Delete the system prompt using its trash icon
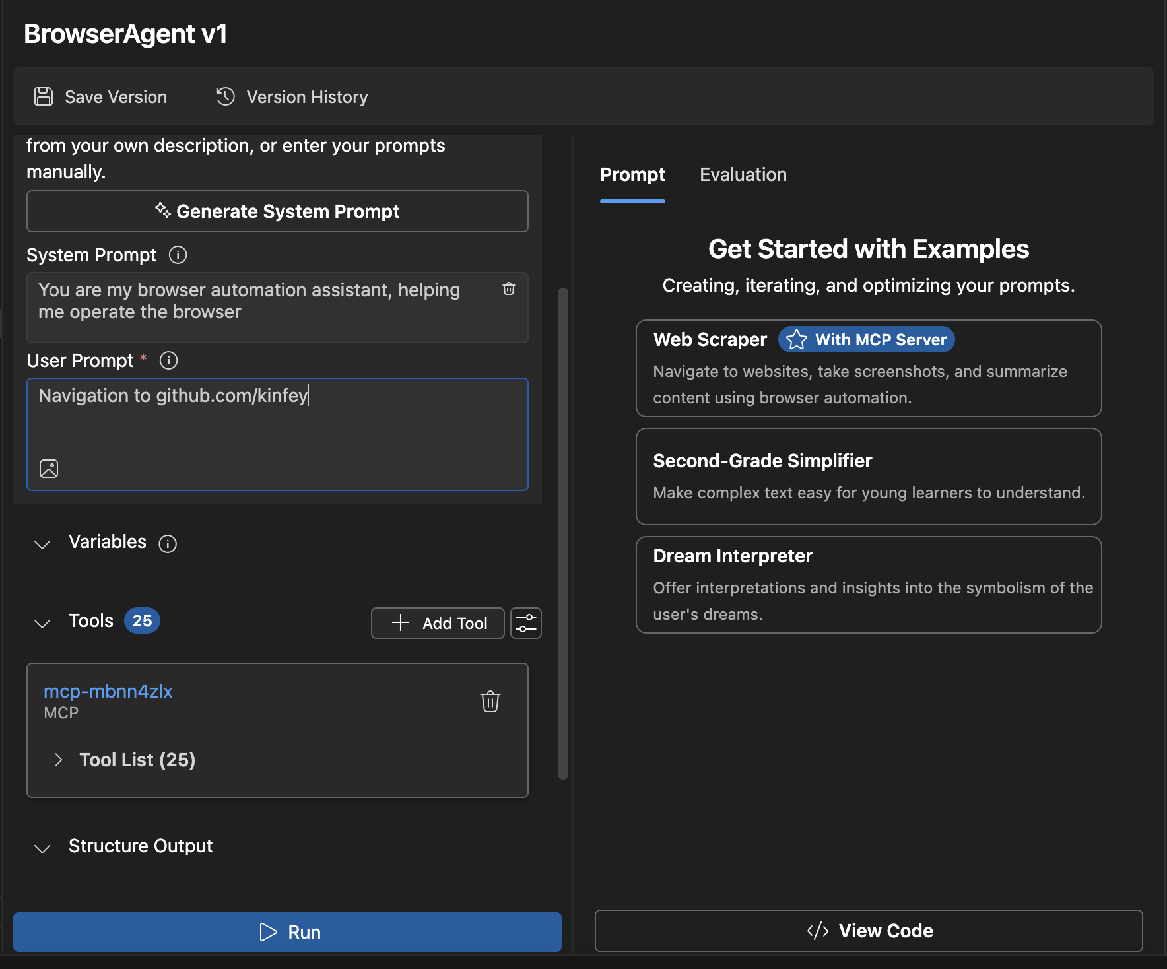The image size is (1167, 969). (509, 288)
